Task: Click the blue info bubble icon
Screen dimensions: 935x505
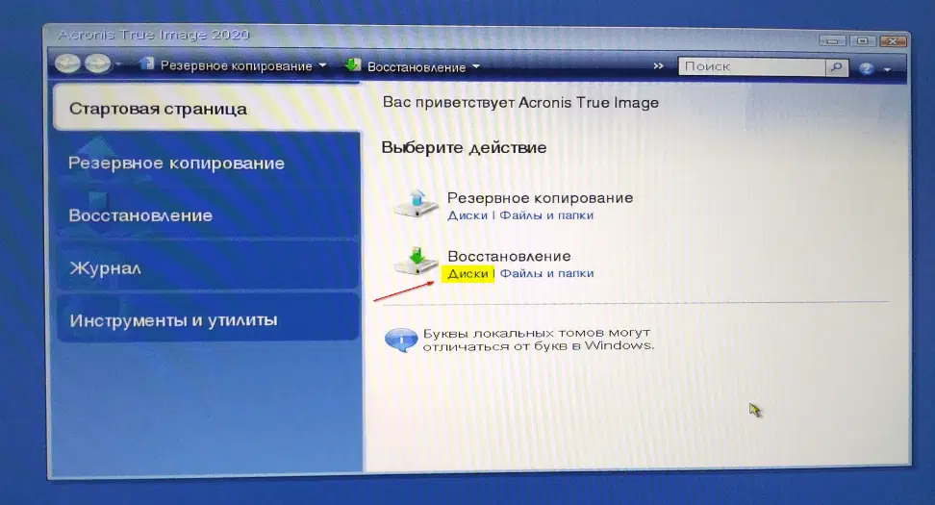Action: tap(401, 340)
